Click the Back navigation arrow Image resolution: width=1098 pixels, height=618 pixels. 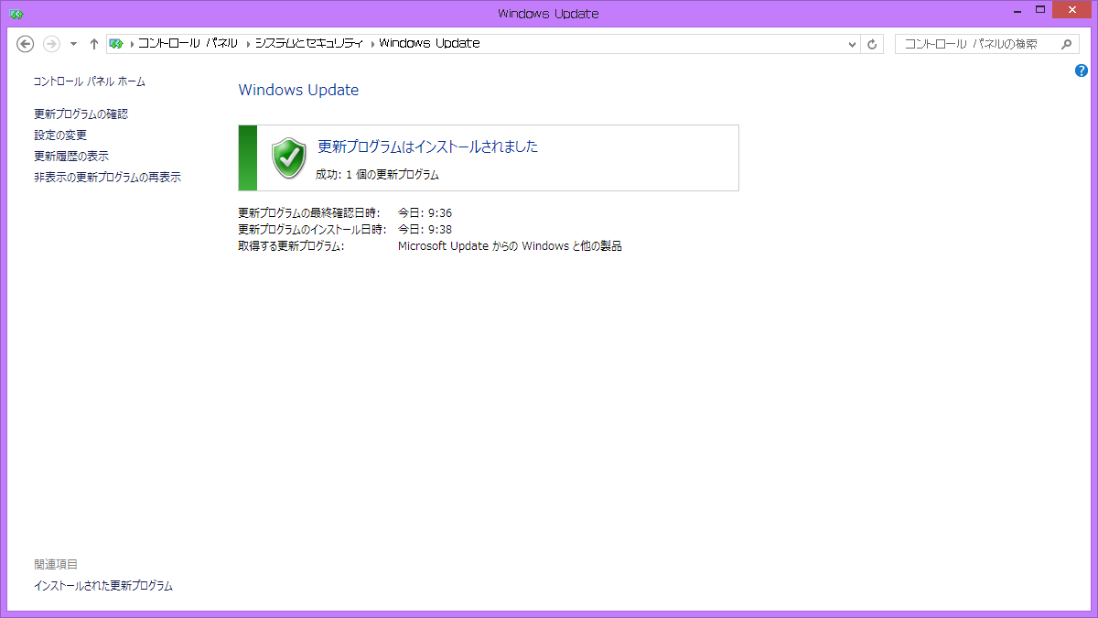26,43
